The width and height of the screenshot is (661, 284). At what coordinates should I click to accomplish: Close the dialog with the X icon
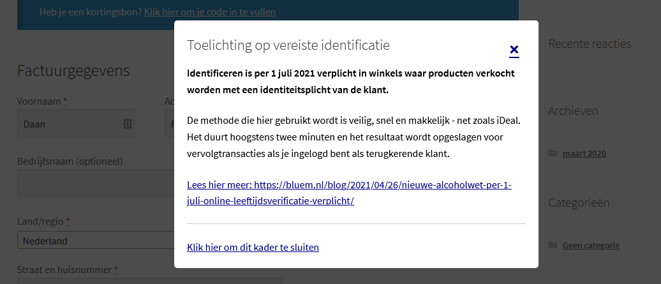[514, 50]
